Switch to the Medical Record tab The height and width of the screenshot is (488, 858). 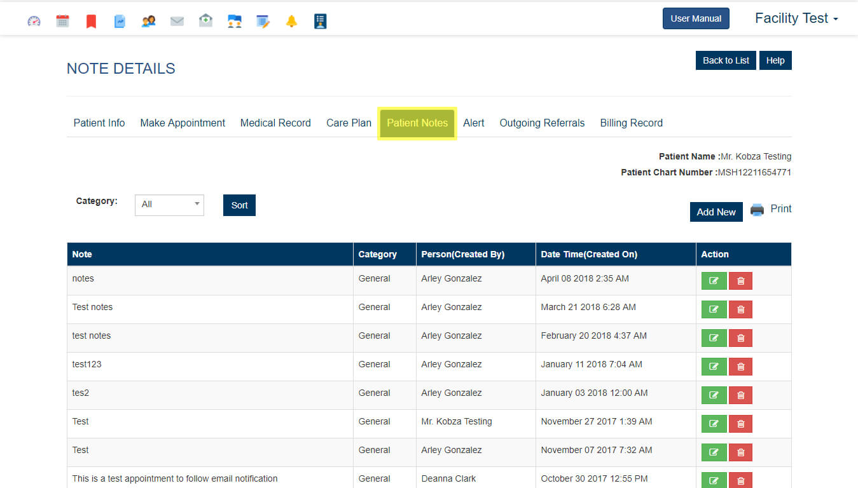click(x=275, y=123)
